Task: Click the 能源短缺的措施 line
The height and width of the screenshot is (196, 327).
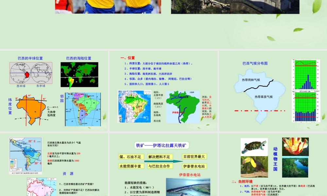Action: [x=136, y=183]
